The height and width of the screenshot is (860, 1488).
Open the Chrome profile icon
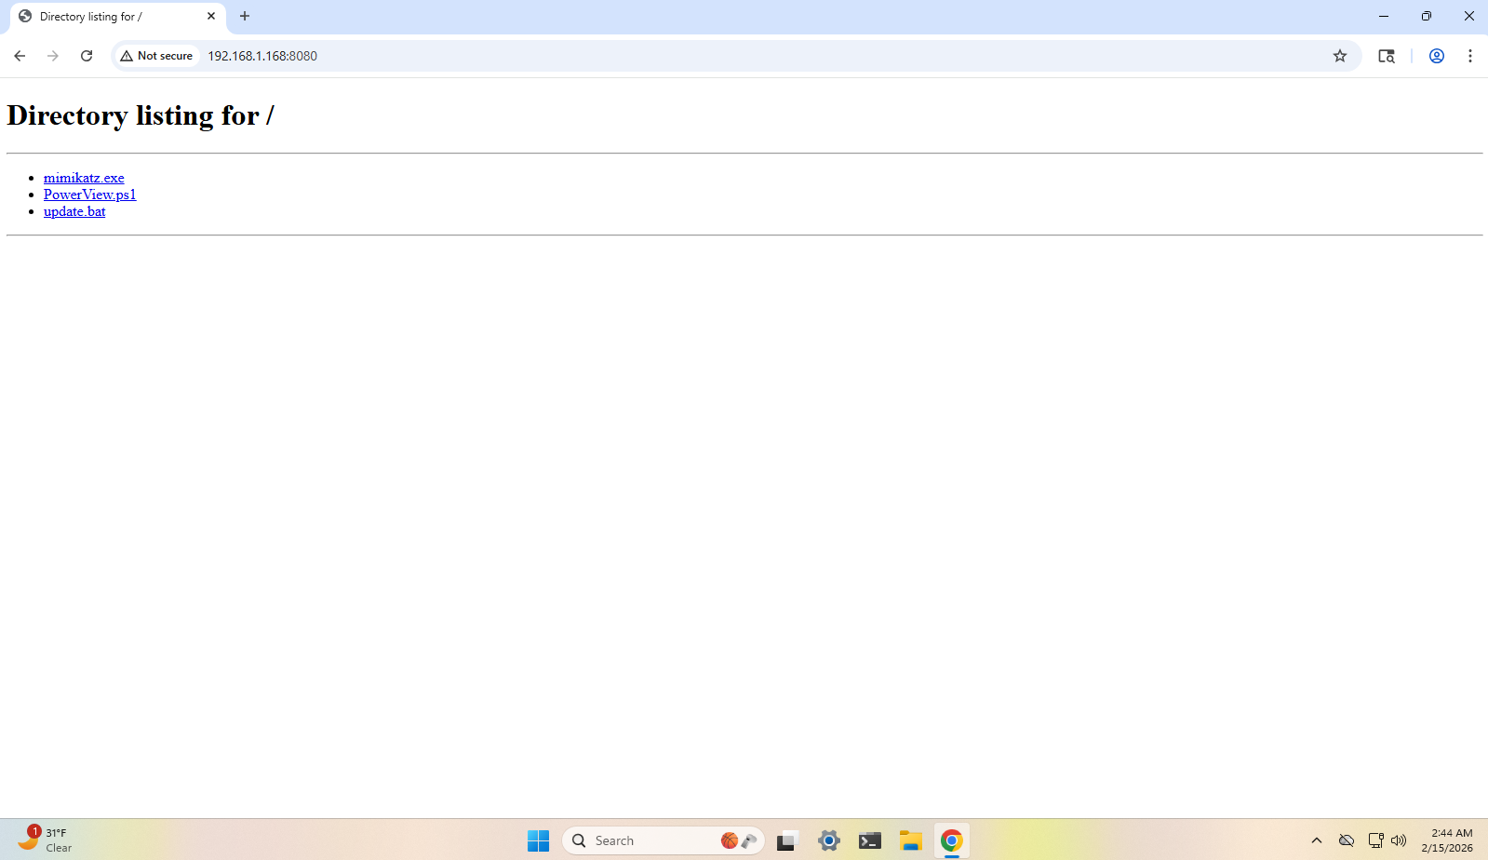coord(1436,56)
